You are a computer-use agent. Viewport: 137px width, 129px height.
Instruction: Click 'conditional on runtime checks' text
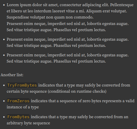point(77,91)
